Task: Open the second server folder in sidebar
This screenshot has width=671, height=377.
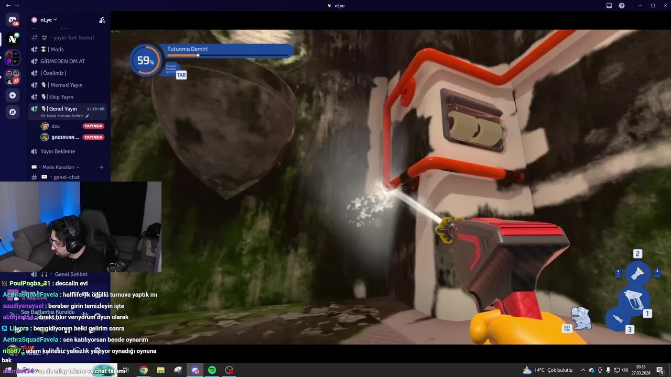Action: [x=13, y=76]
